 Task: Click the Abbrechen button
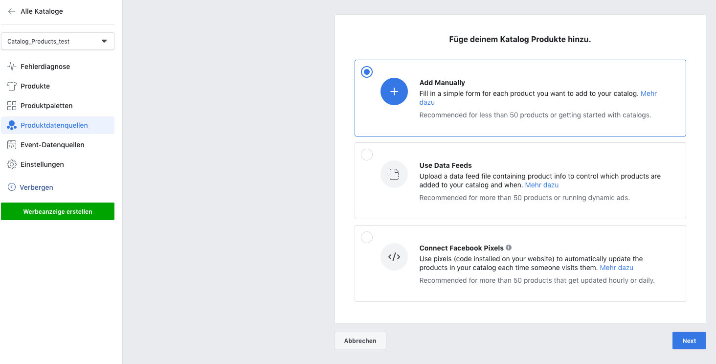point(360,341)
